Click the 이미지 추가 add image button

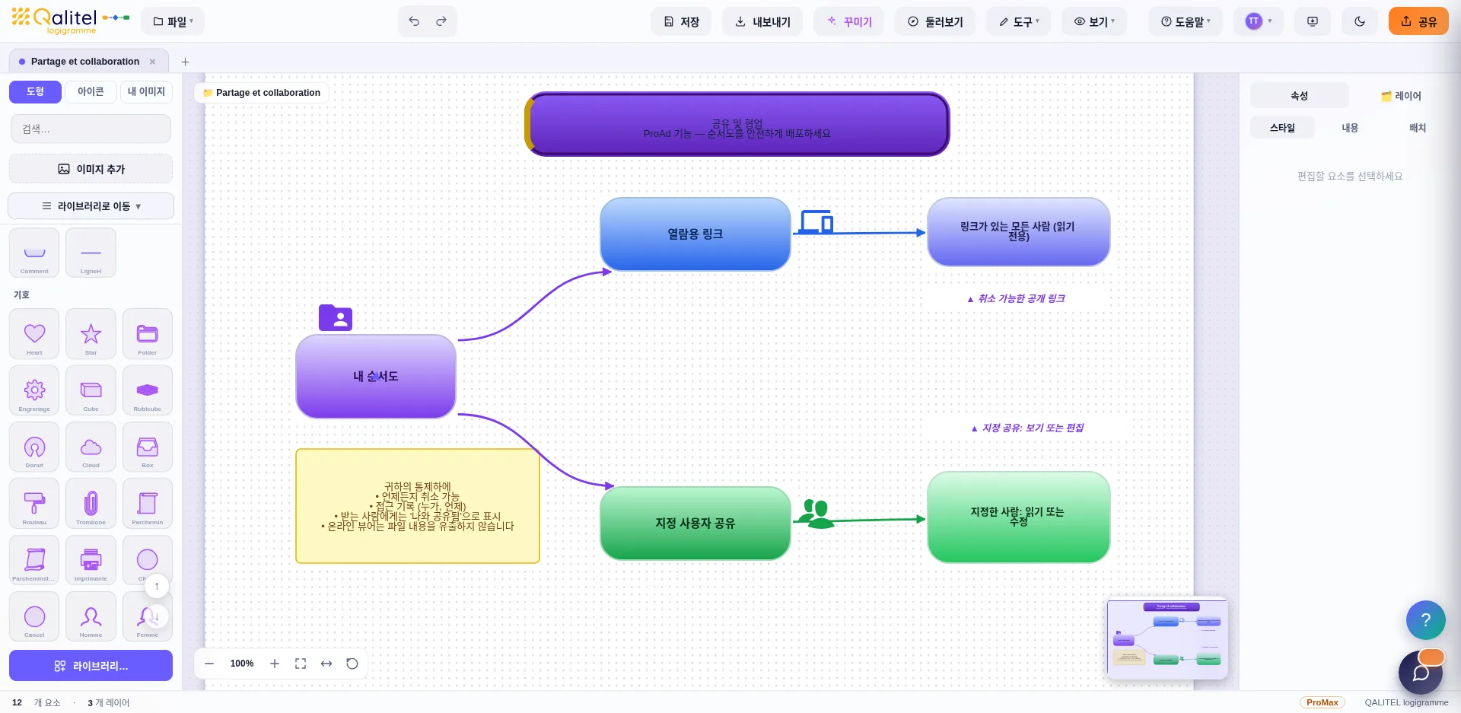[x=91, y=169]
